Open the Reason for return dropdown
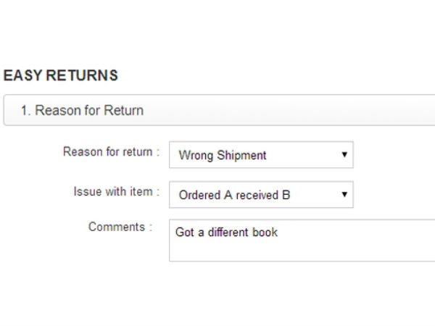The image size is (435, 326). [x=261, y=155]
